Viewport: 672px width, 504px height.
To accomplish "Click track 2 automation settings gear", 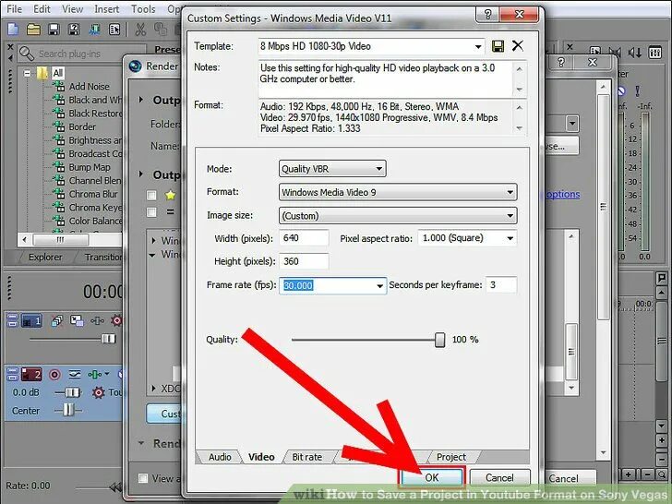I will [x=98, y=392].
